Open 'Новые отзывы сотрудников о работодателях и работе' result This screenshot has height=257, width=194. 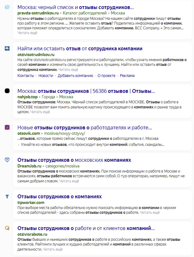85,128
